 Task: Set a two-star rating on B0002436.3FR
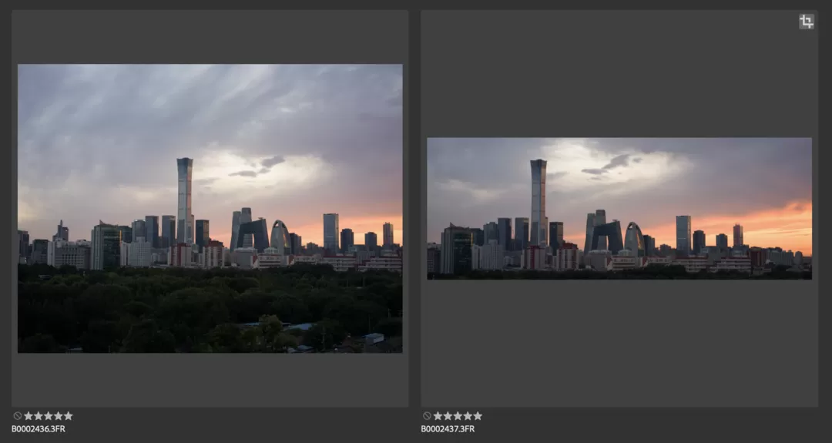click(x=39, y=416)
